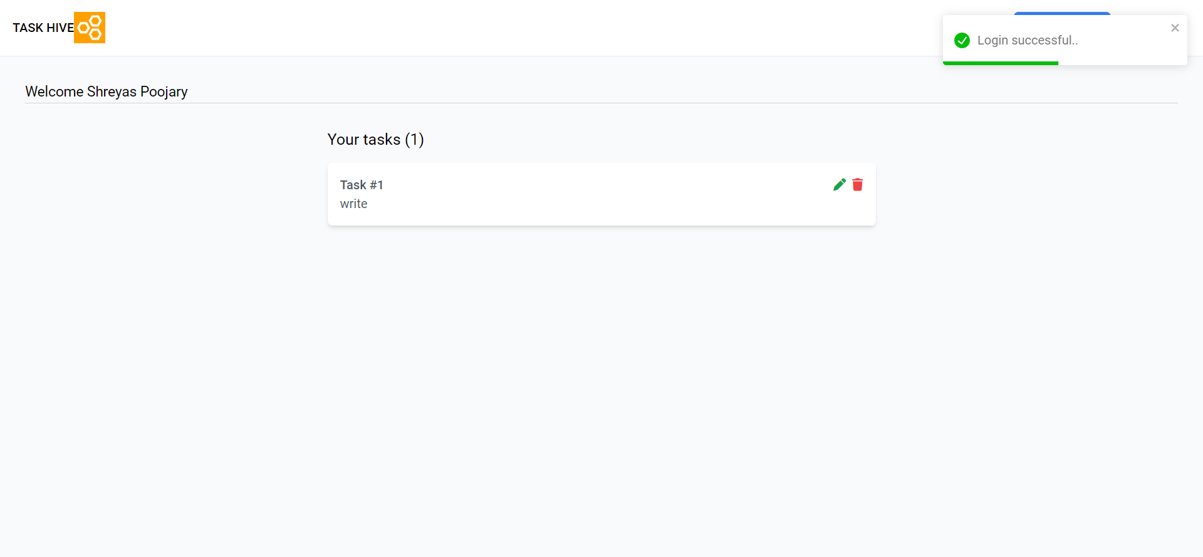Viewport: 1203px width, 557px height.
Task: Click the Your tasks (1) heading
Action: [x=375, y=139]
